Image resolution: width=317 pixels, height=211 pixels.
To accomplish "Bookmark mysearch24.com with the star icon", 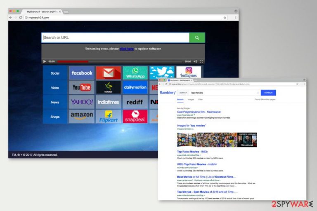I will (225, 18).
